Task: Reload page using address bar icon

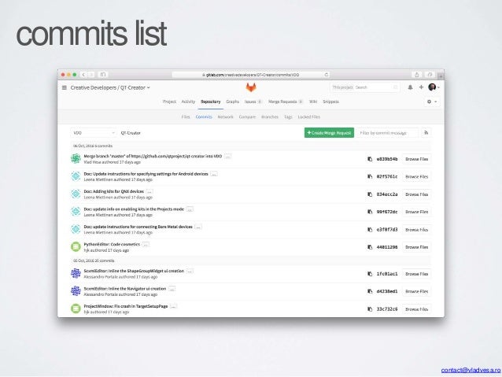Action: coord(327,75)
